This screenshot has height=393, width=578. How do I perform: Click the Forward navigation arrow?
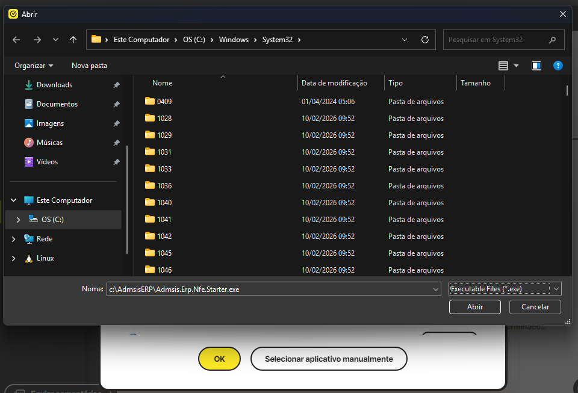pyautogui.click(x=37, y=40)
